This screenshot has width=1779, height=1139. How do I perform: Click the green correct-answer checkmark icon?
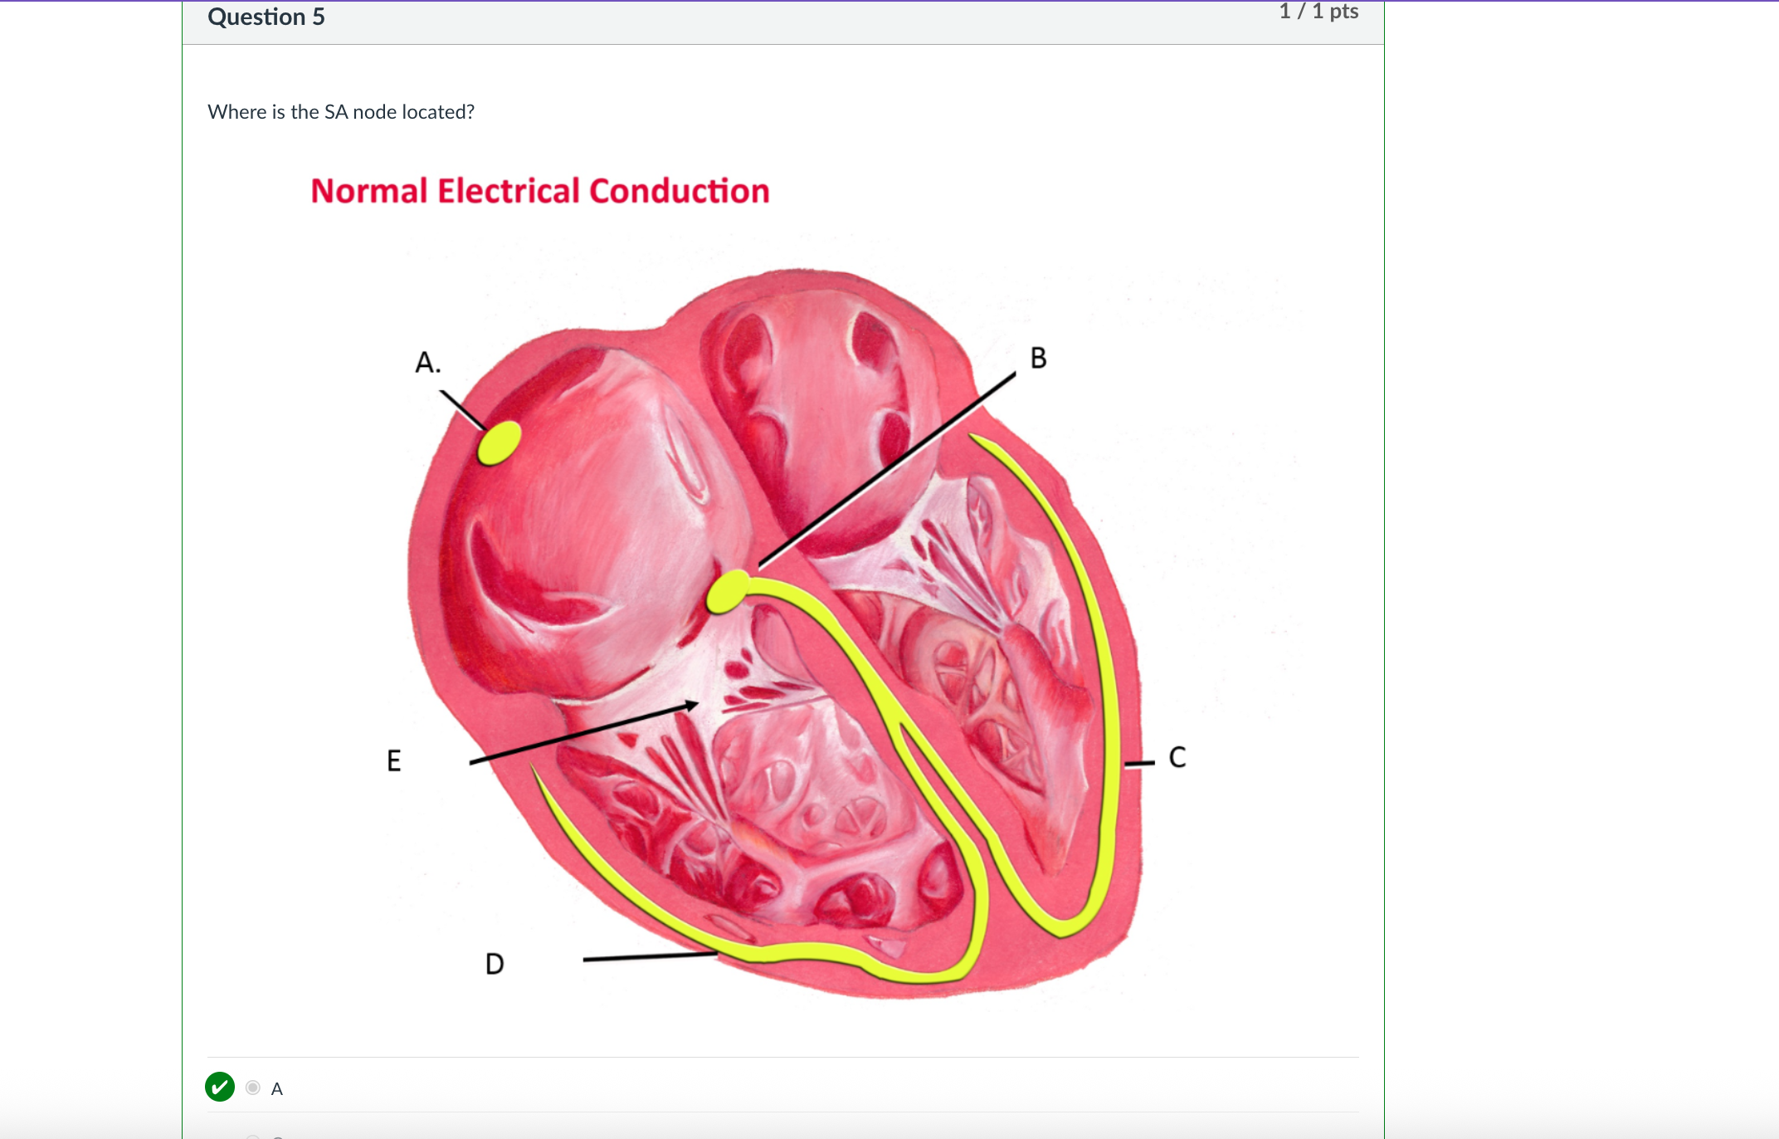pyautogui.click(x=221, y=1086)
